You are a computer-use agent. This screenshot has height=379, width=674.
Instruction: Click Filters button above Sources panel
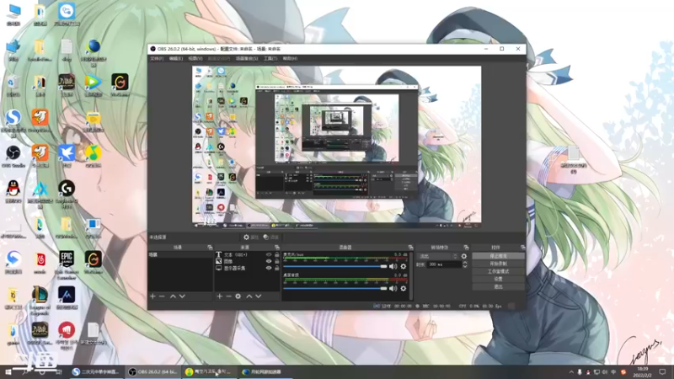click(x=271, y=238)
